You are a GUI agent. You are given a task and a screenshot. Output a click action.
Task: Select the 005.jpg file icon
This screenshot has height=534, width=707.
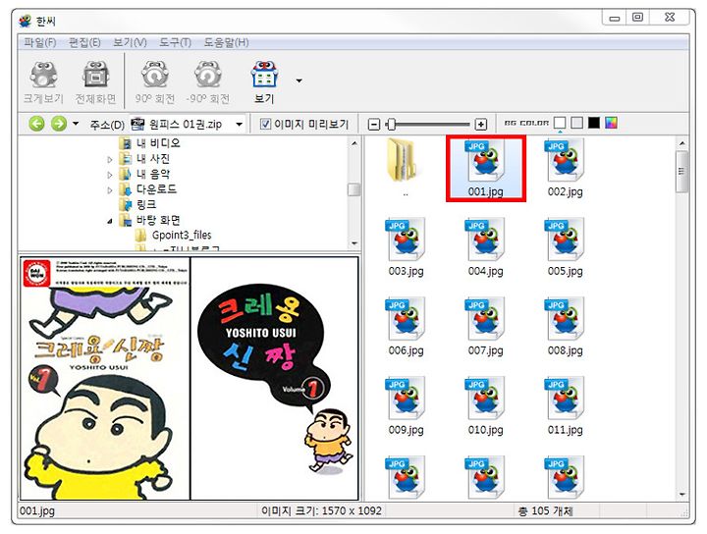565,240
